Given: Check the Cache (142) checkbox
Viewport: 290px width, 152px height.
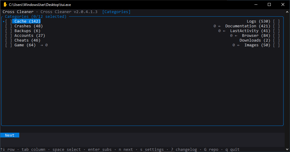Looking at the screenshot, I should [x=9, y=21].
